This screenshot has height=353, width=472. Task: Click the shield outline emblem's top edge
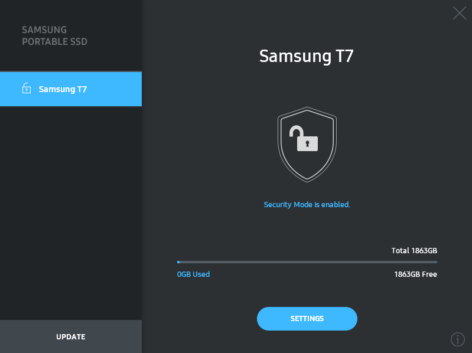click(x=307, y=109)
